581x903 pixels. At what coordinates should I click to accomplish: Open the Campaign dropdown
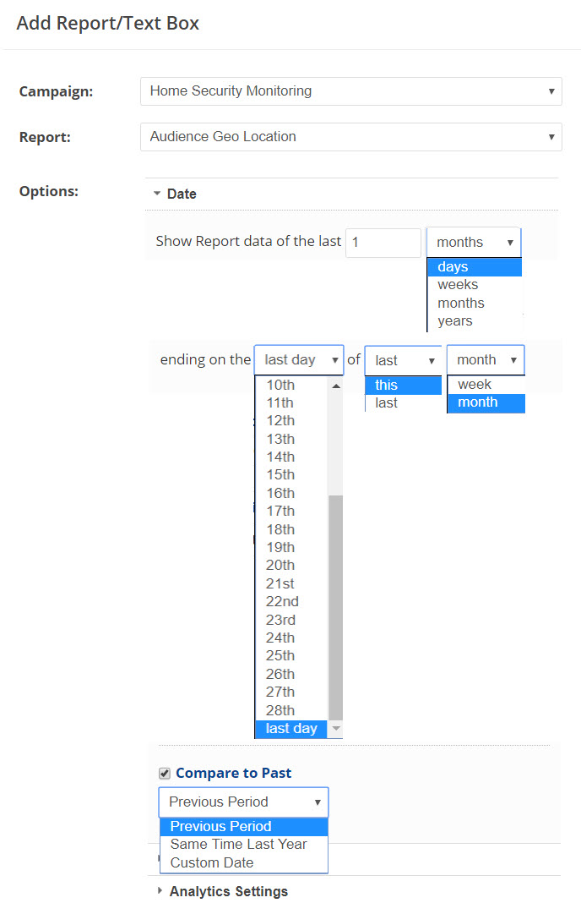click(x=350, y=91)
